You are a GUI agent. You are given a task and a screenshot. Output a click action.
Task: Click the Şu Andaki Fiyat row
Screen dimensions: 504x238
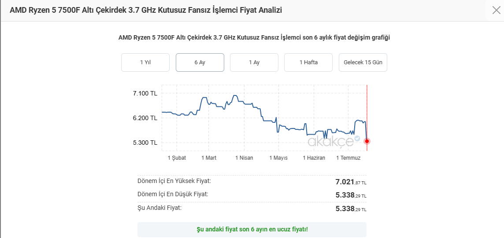point(252,209)
